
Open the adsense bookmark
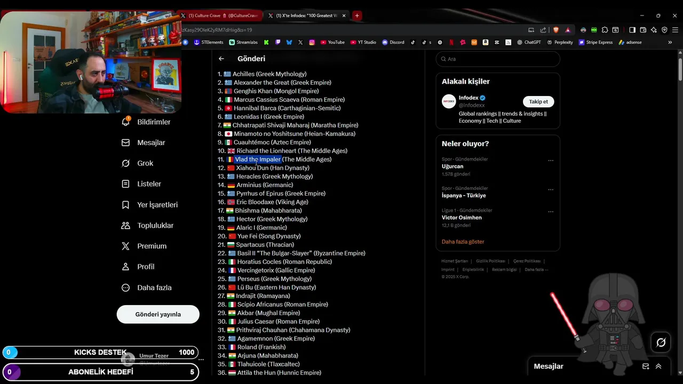(630, 42)
